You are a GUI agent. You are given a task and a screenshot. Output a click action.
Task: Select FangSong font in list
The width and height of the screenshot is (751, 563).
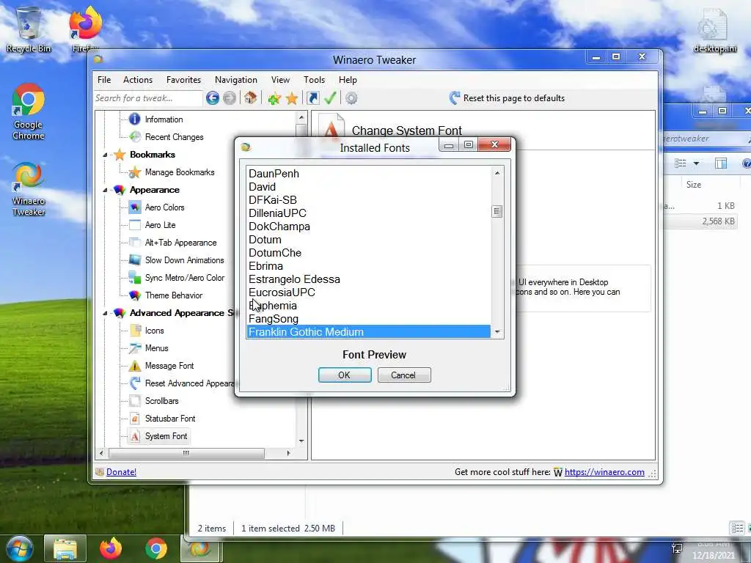(368, 319)
